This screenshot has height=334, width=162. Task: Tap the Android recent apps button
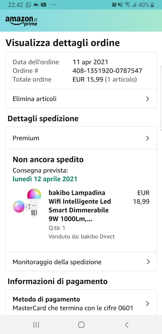[36, 325]
